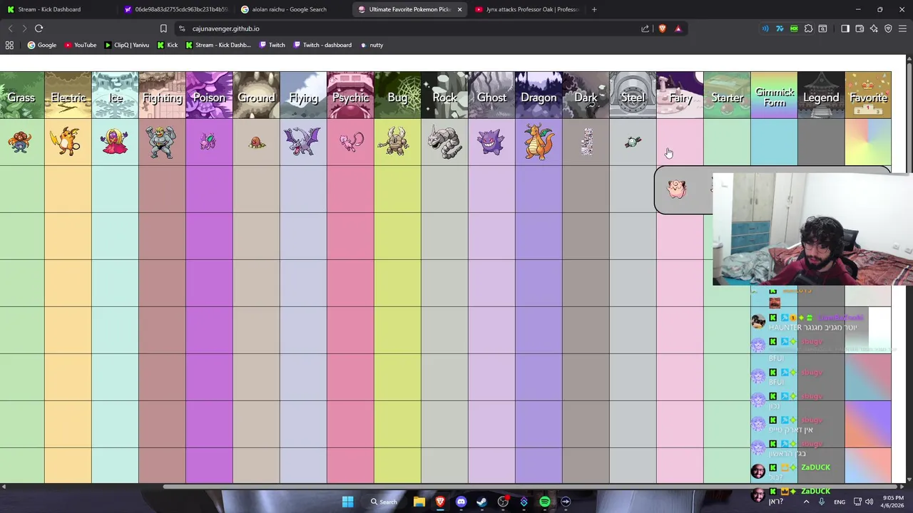Open the Google bookmark

42,45
